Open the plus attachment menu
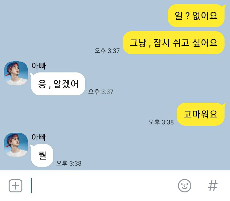The image size is (230, 201). (16, 186)
